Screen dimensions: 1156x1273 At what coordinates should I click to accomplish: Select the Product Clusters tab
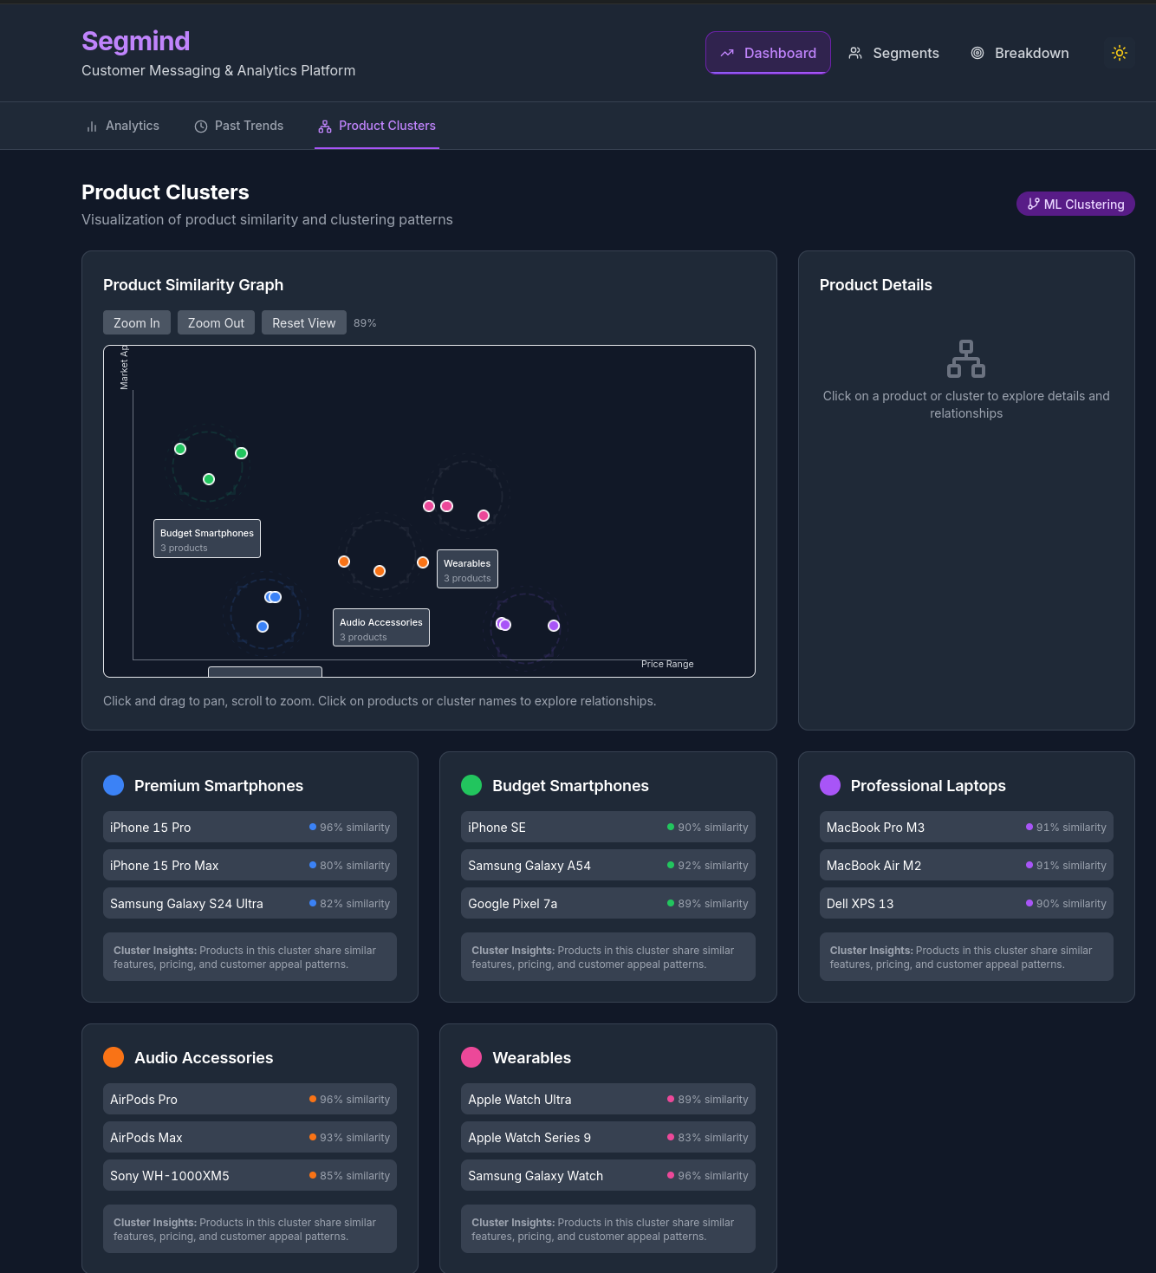click(x=377, y=126)
